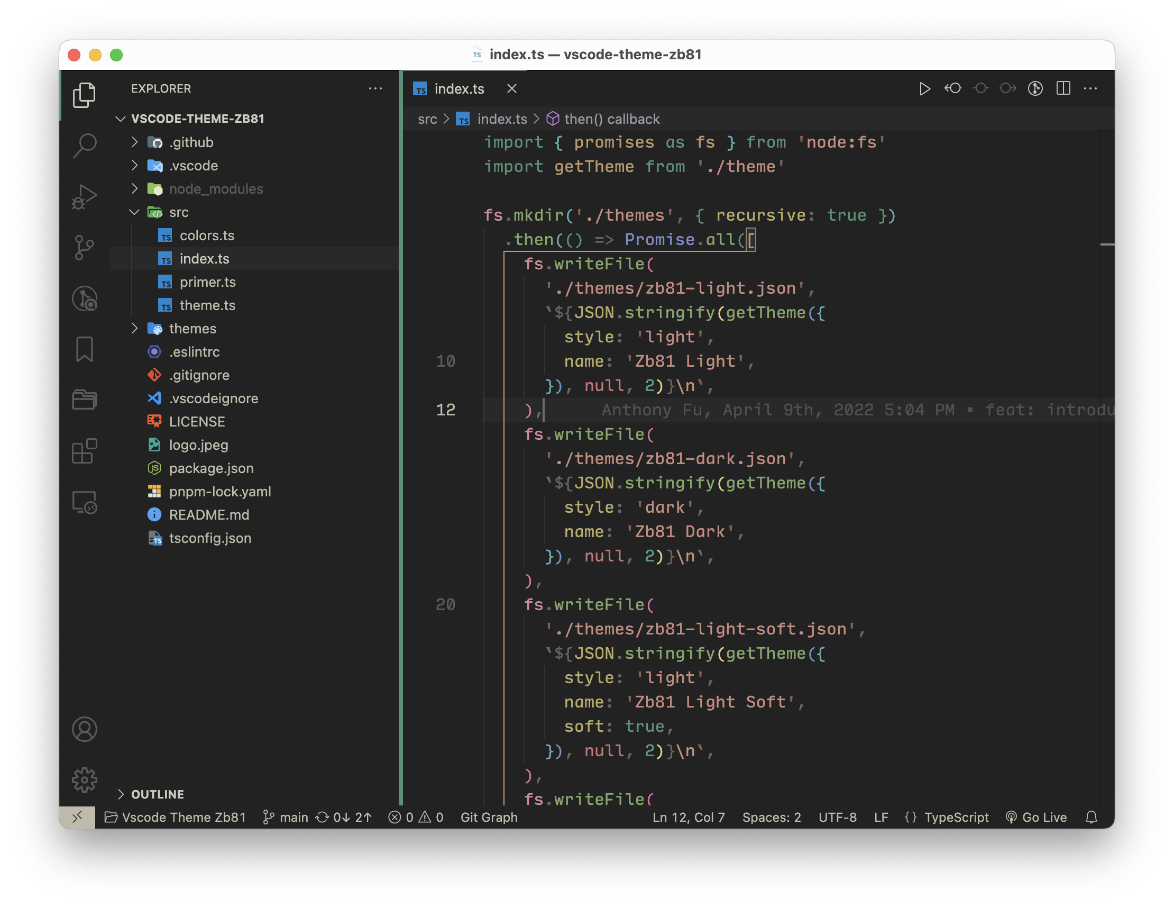1174x907 pixels.
Task: Open the Manage gear icon
Action: (x=85, y=780)
